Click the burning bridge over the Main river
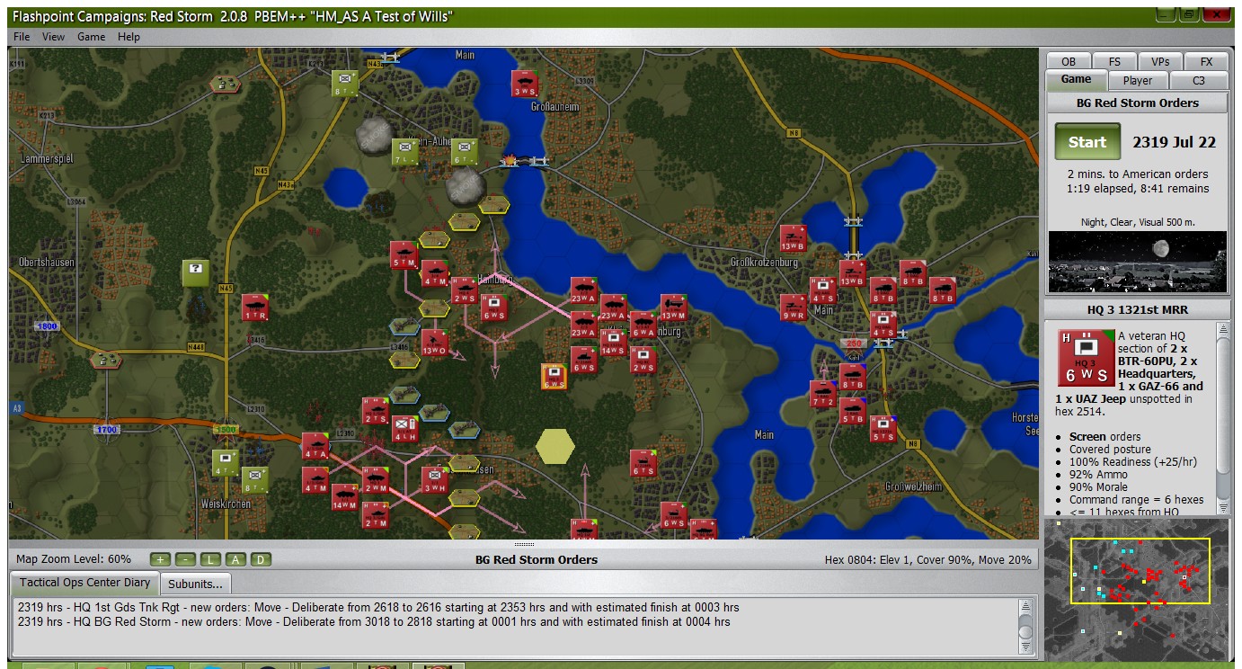The image size is (1242, 669). (x=510, y=160)
